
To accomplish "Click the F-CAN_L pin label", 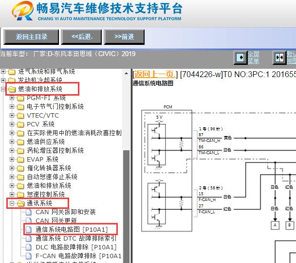I will [207, 212].
